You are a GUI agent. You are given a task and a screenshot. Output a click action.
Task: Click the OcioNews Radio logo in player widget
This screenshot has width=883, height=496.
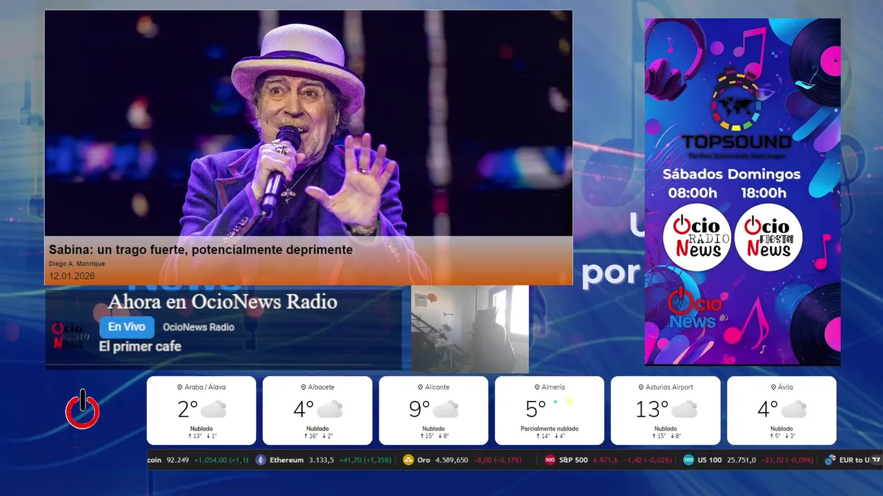click(69, 336)
